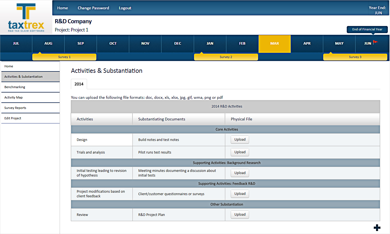Image resolution: width=390 pixels, height=234 pixels.
Task: Open the Survey 3 marker
Action: tap(355, 57)
